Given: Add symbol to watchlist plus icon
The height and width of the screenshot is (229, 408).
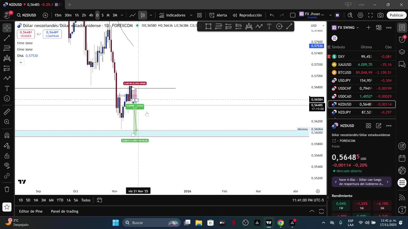Looking at the screenshot, I should click(368, 28).
